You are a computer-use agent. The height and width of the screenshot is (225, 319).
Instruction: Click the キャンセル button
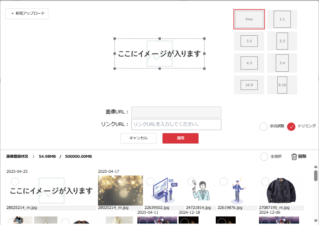pos(138,138)
